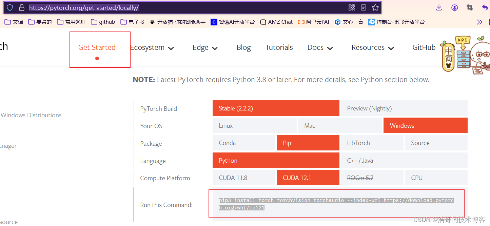Open the GitHub nav link
Viewport: 490px width, 226px height.
tap(424, 47)
